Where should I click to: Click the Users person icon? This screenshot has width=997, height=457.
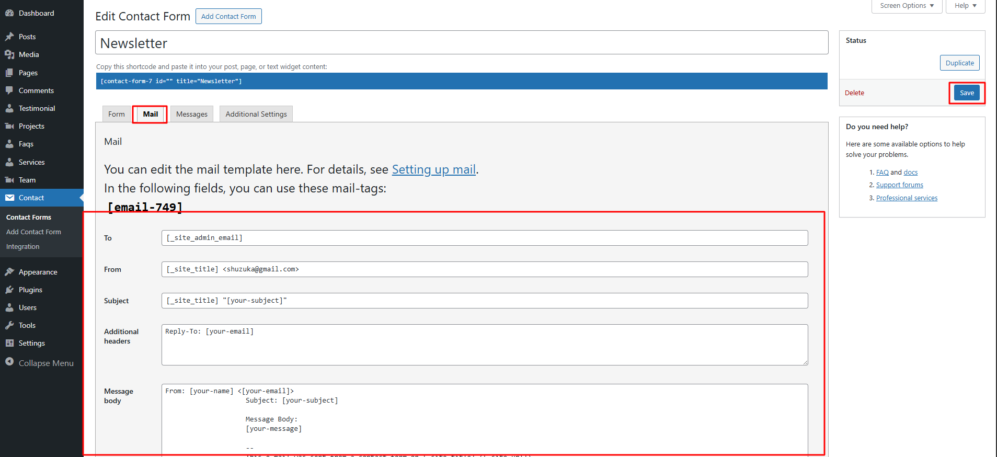click(x=9, y=307)
